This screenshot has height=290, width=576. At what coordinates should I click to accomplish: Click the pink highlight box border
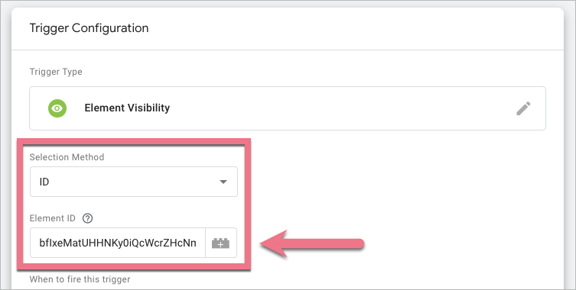(x=134, y=141)
